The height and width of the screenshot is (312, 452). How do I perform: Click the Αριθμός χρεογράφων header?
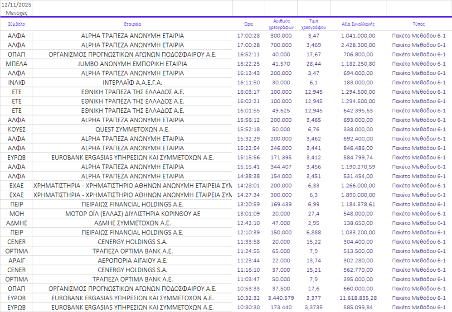coord(281,24)
